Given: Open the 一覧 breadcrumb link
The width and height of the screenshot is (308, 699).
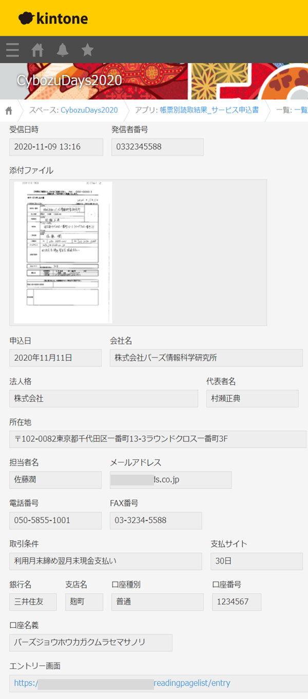Looking at the screenshot, I should click(301, 110).
